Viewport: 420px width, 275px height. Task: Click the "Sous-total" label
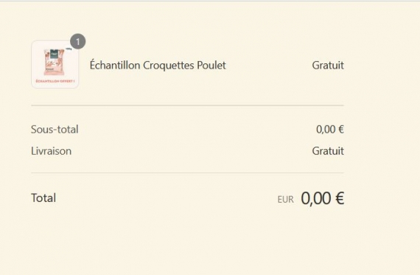(x=55, y=130)
